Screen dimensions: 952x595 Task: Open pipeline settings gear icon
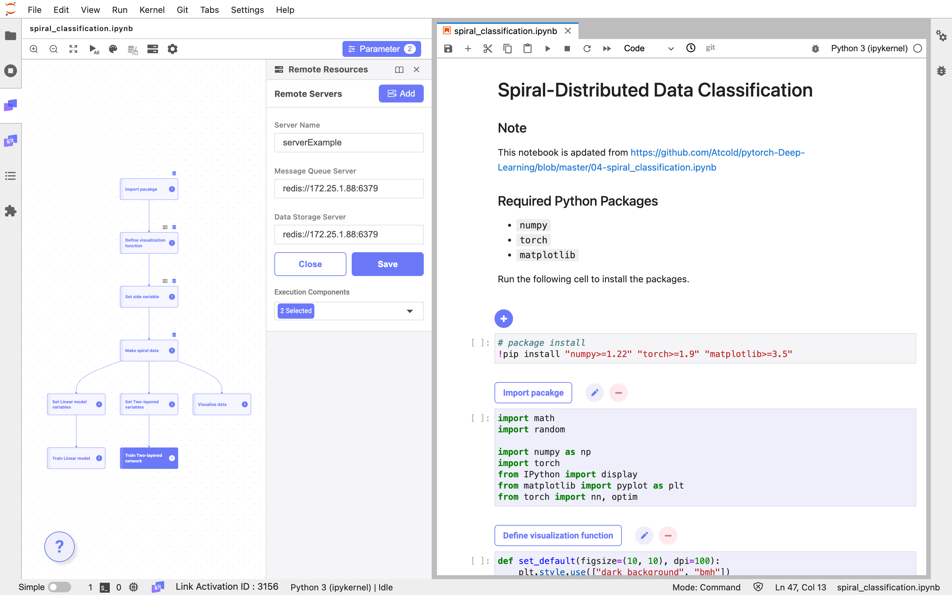coord(172,49)
